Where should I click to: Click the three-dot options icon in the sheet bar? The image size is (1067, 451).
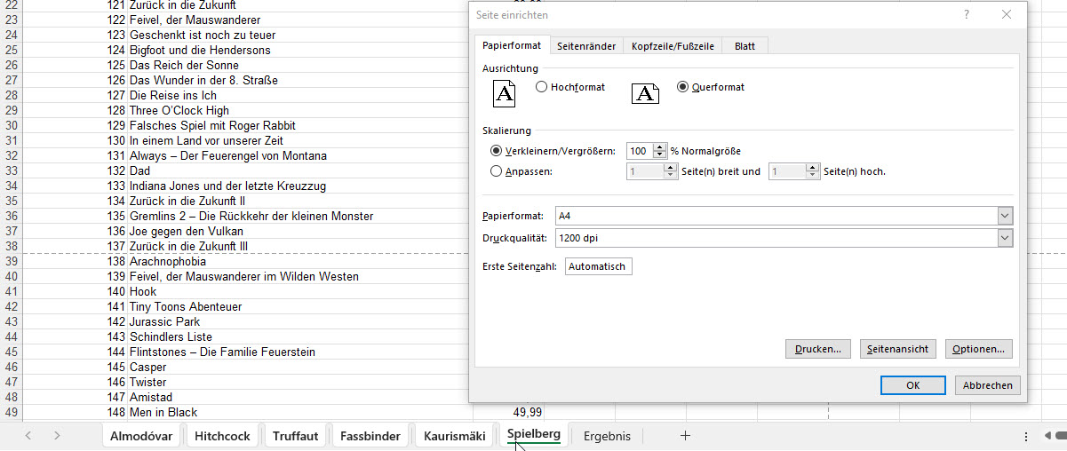tap(1026, 436)
